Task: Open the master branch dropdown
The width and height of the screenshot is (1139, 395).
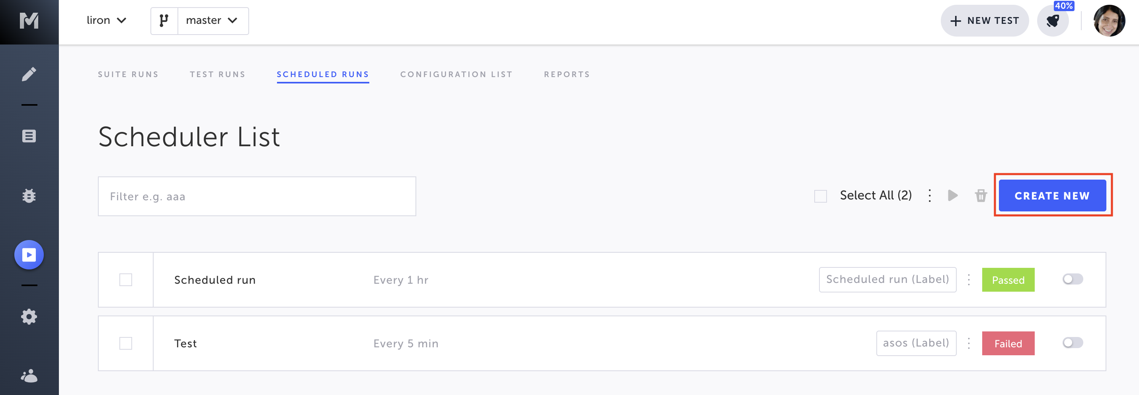Action: coord(213,21)
